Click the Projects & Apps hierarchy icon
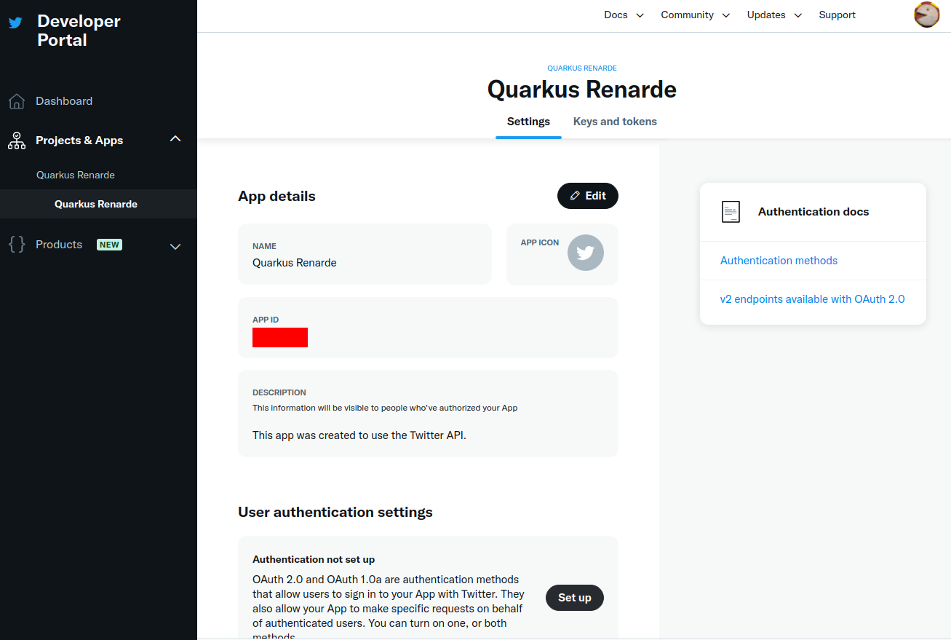Viewport: 951px width, 640px height. click(x=16, y=141)
